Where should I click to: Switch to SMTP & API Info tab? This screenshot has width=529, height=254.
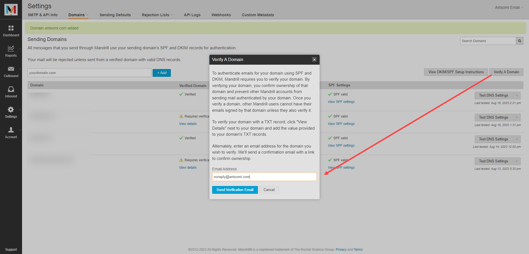(43, 15)
